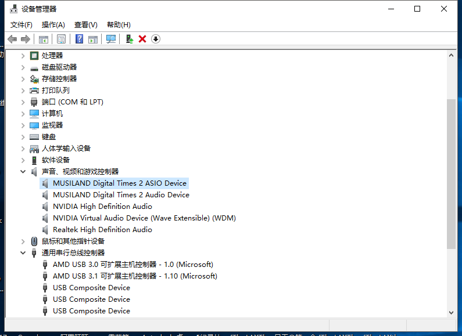Expand the 人体学输入设备 category

pyautogui.click(x=23, y=149)
